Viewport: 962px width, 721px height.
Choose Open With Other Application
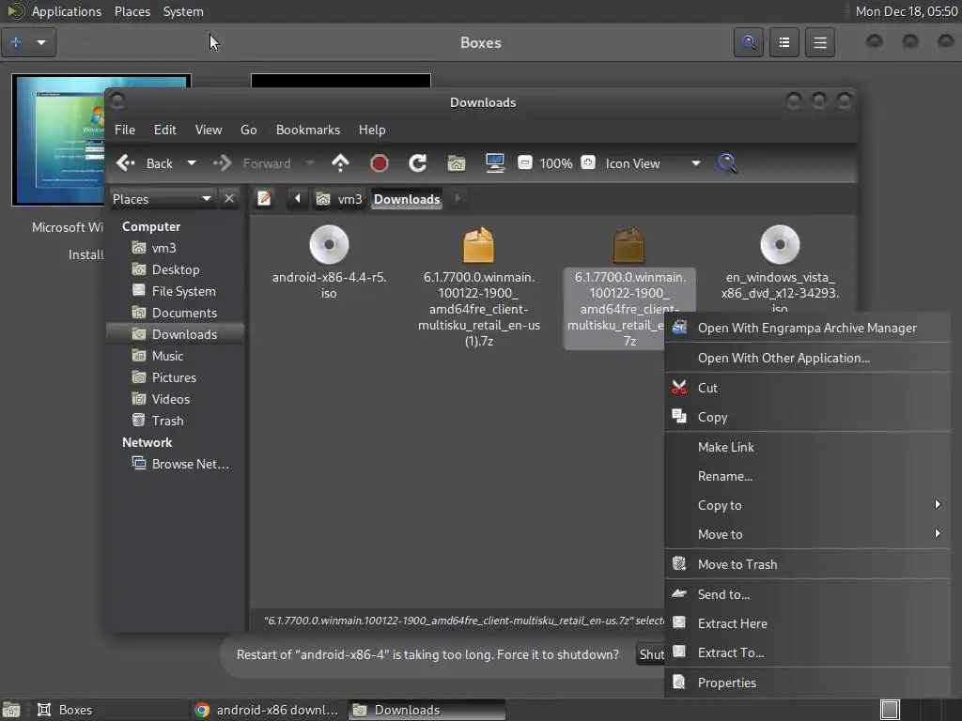pyautogui.click(x=807, y=358)
